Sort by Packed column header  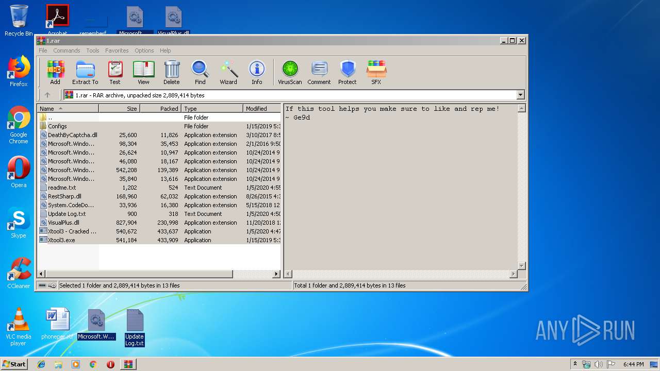pos(161,109)
